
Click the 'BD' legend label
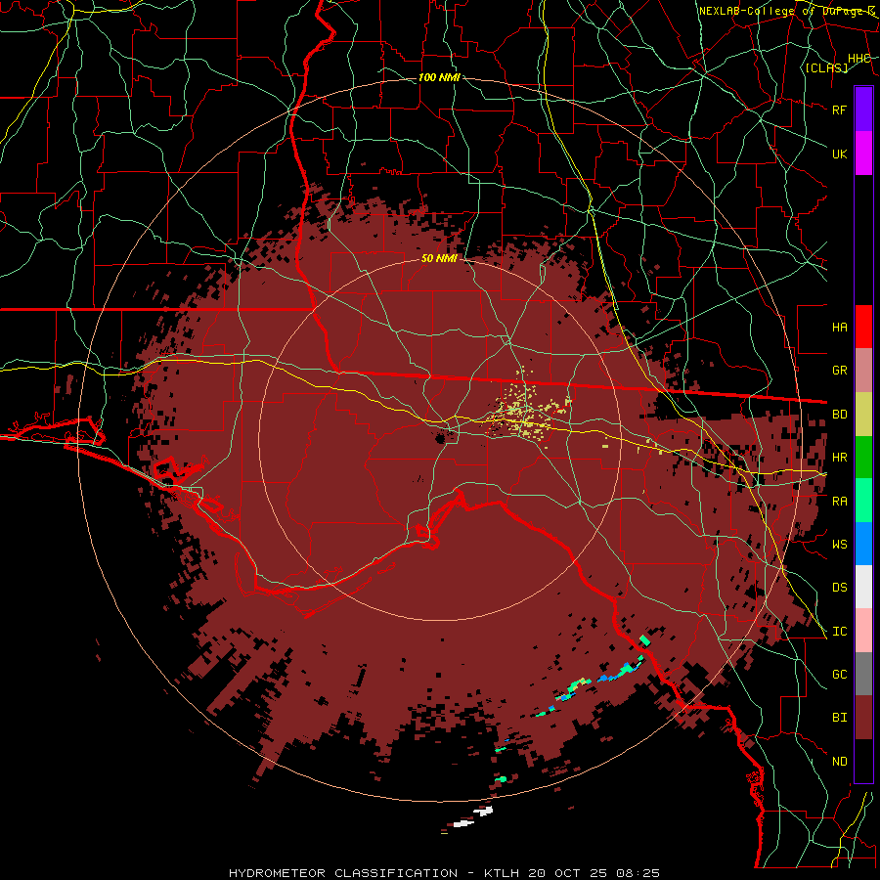pos(840,415)
